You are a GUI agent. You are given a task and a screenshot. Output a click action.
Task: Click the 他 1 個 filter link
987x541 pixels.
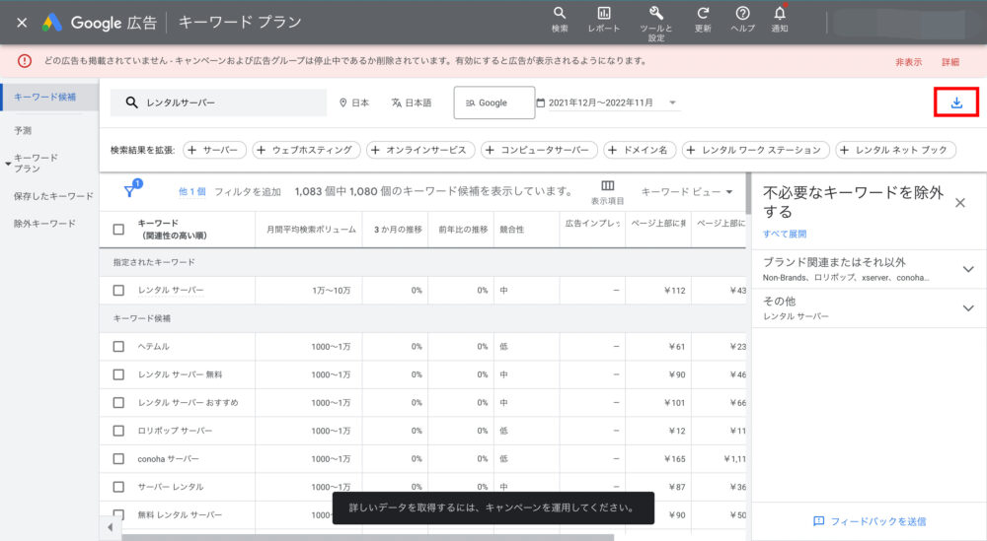coord(192,191)
